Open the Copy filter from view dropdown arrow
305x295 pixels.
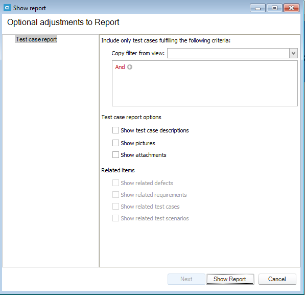pos(293,53)
